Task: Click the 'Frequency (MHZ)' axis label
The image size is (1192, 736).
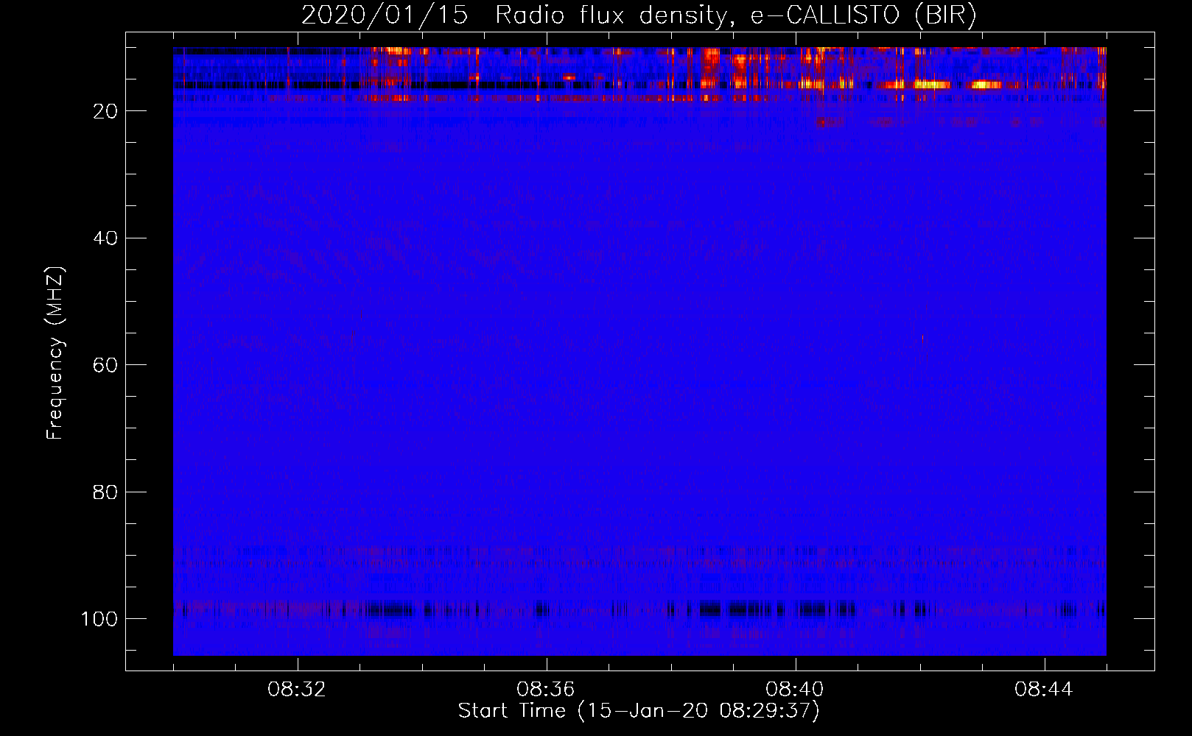Action: click(56, 353)
